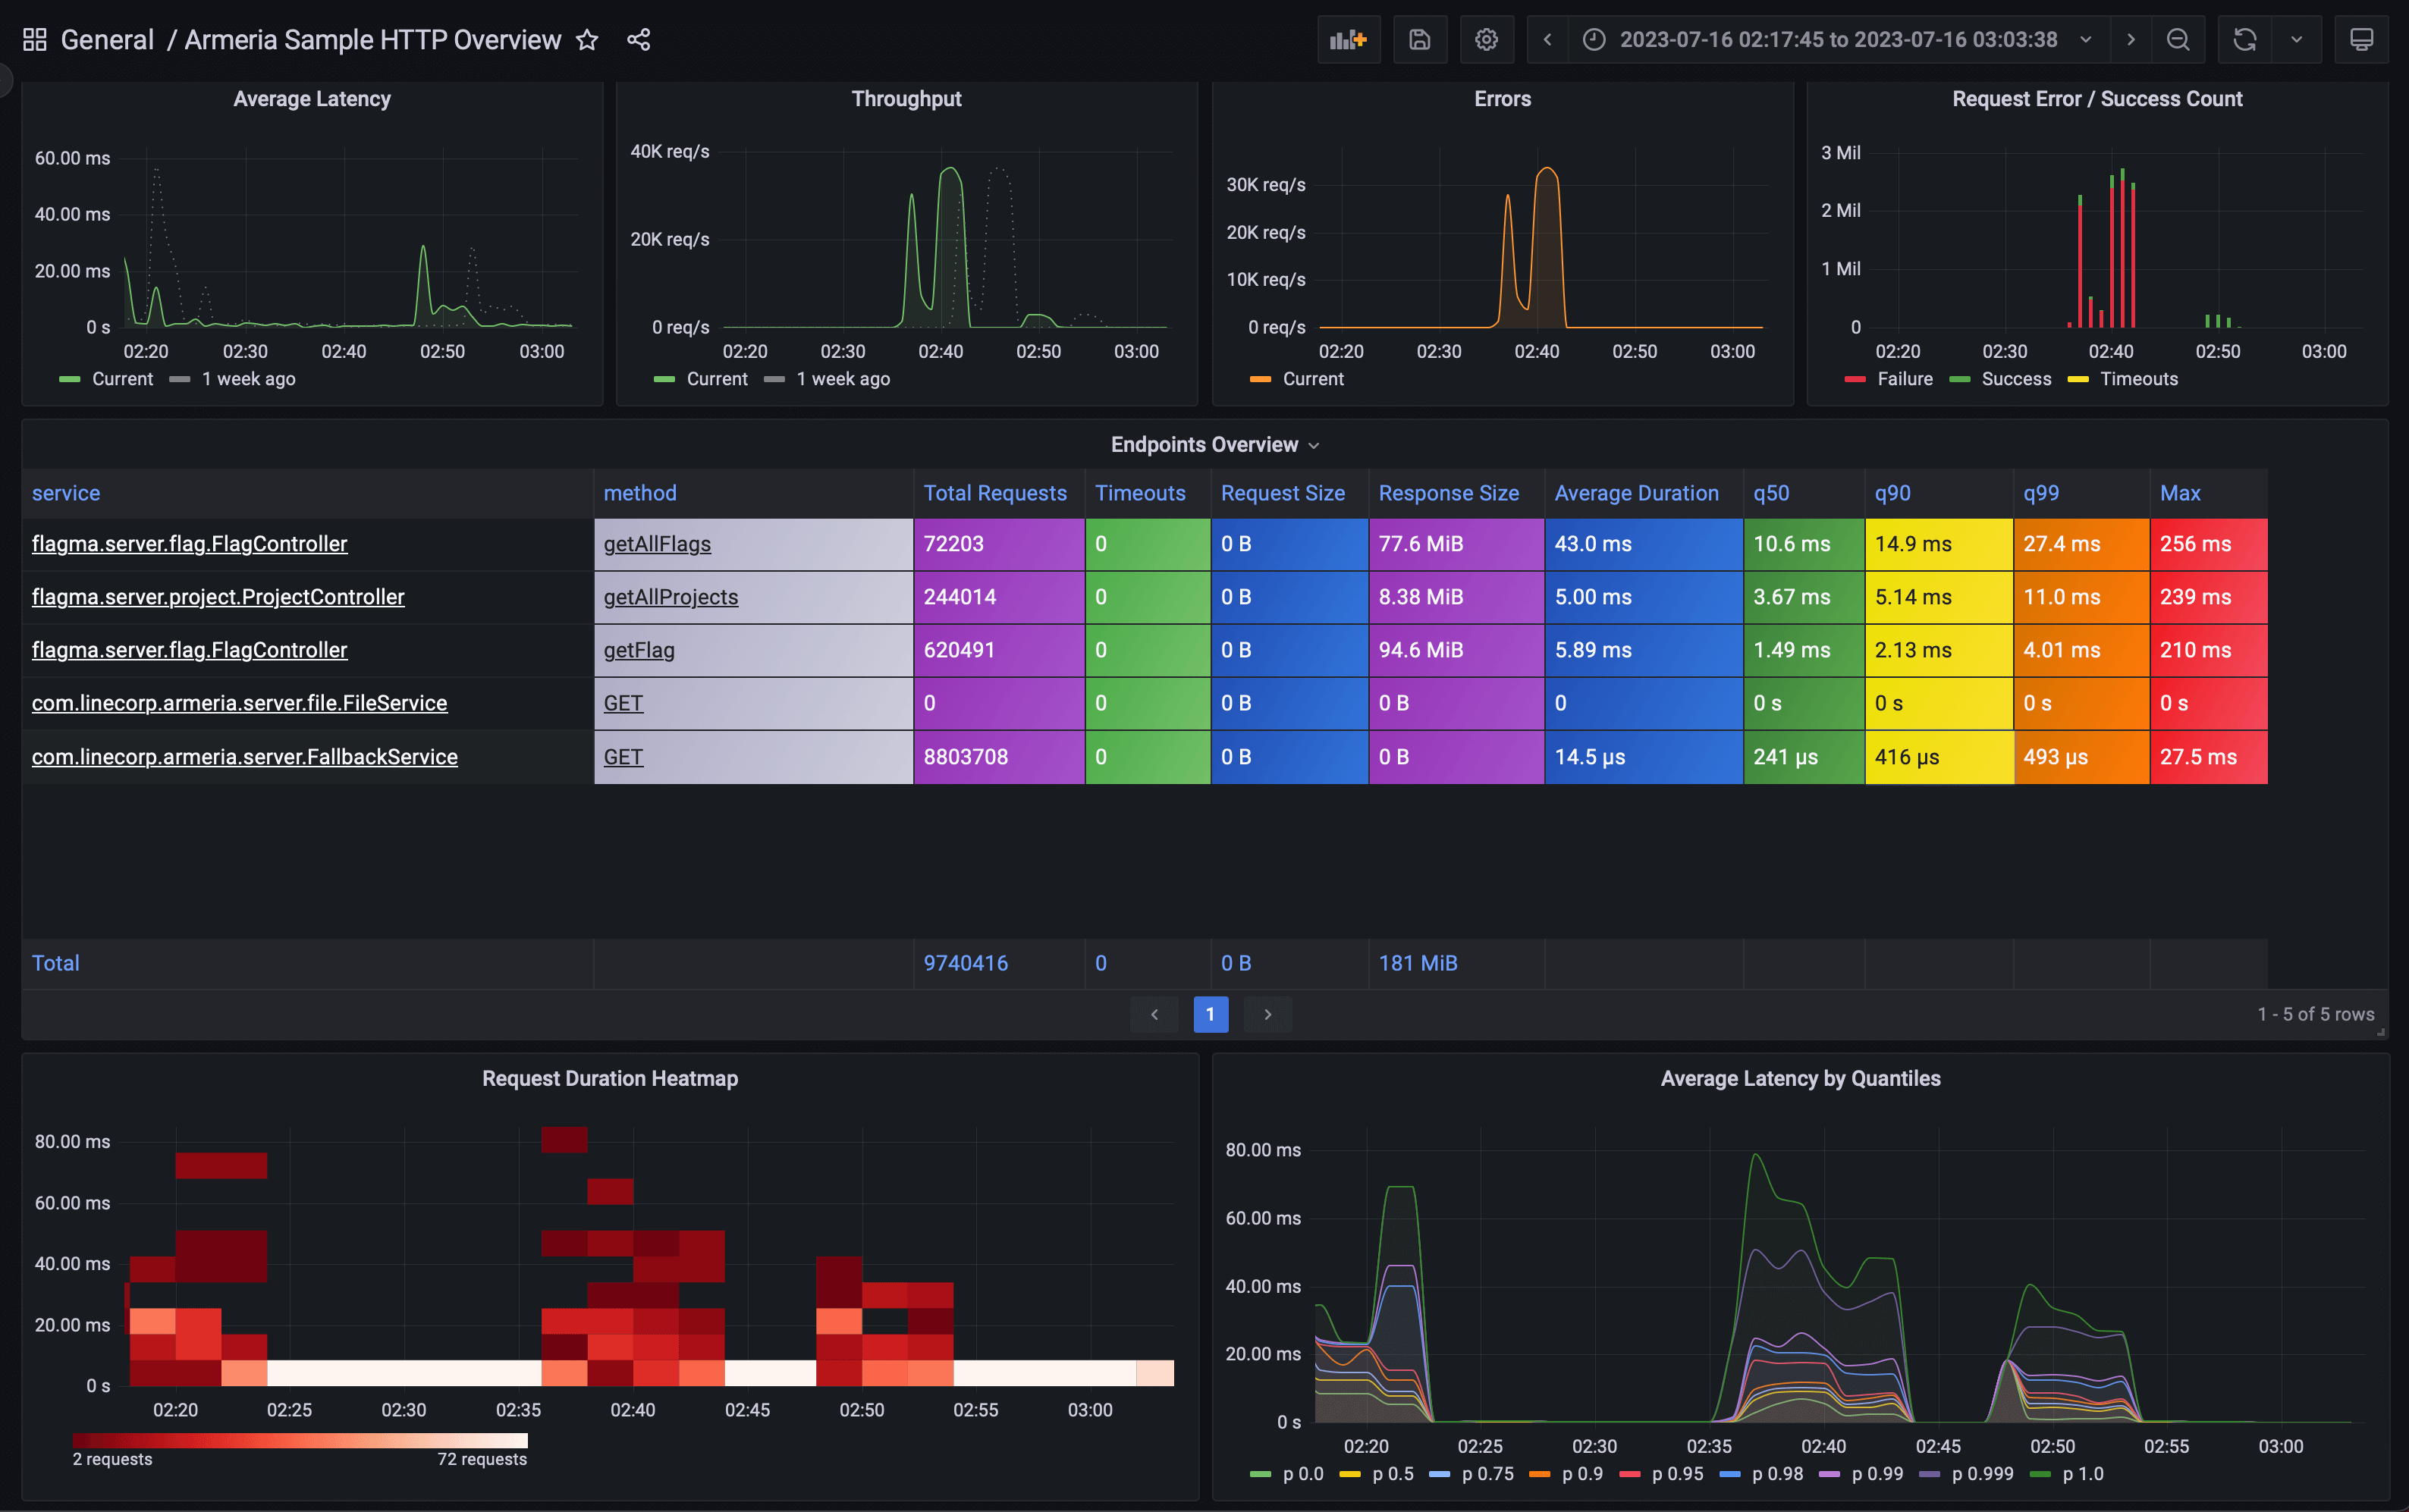The height and width of the screenshot is (1512, 2409).
Task: Refresh the dashboard
Action: (2245, 40)
